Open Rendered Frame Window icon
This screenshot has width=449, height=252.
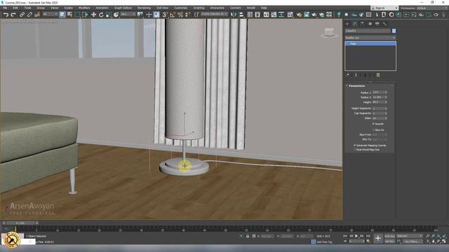click(x=307, y=14)
